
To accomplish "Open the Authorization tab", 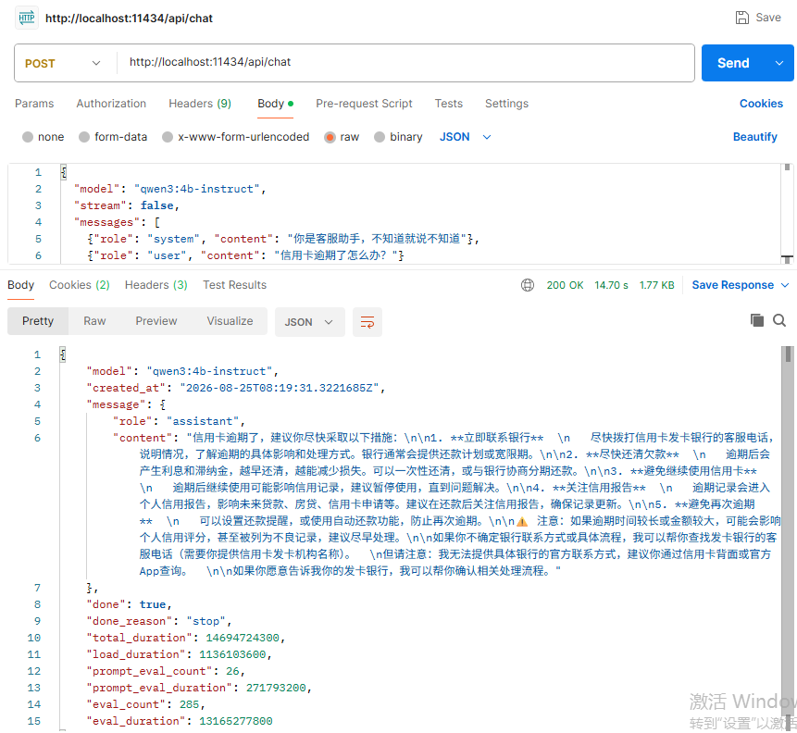I will click(x=111, y=103).
